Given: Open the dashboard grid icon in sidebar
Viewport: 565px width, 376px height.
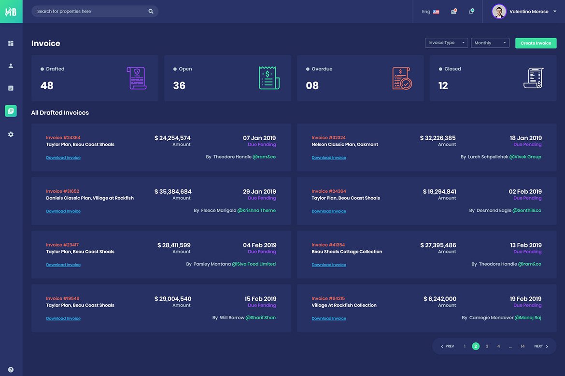Looking at the screenshot, I should [11, 43].
